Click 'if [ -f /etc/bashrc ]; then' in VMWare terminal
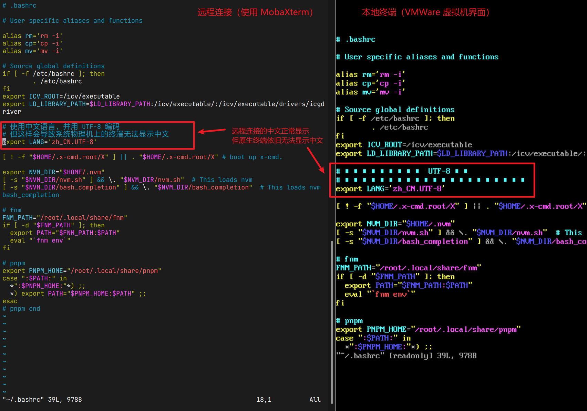The width and height of the screenshot is (587, 411). click(395, 119)
